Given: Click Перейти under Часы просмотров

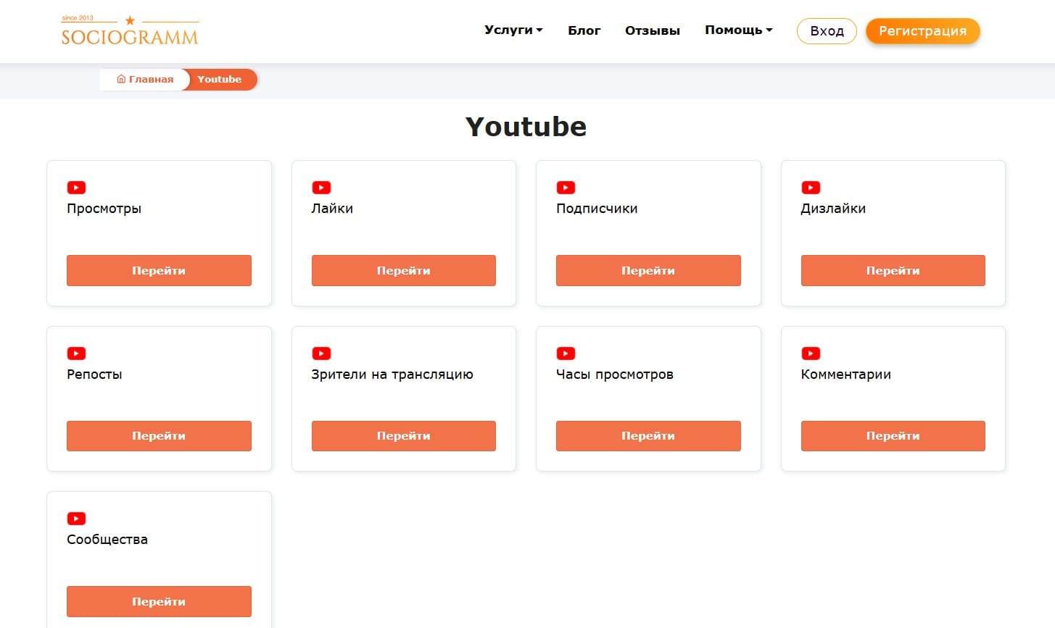Looking at the screenshot, I should coord(648,436).
